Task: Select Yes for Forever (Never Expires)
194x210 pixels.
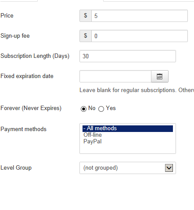Action: click(101, 109)
